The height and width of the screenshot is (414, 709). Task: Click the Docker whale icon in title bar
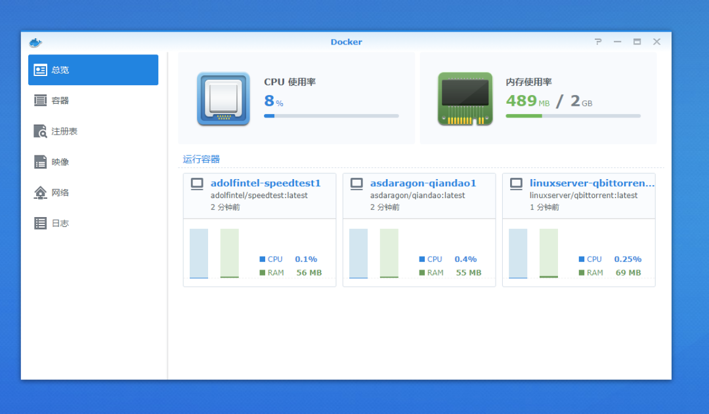coord(35,43)
